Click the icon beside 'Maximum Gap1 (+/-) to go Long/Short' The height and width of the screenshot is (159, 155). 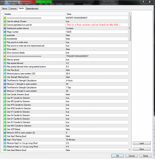5,147
